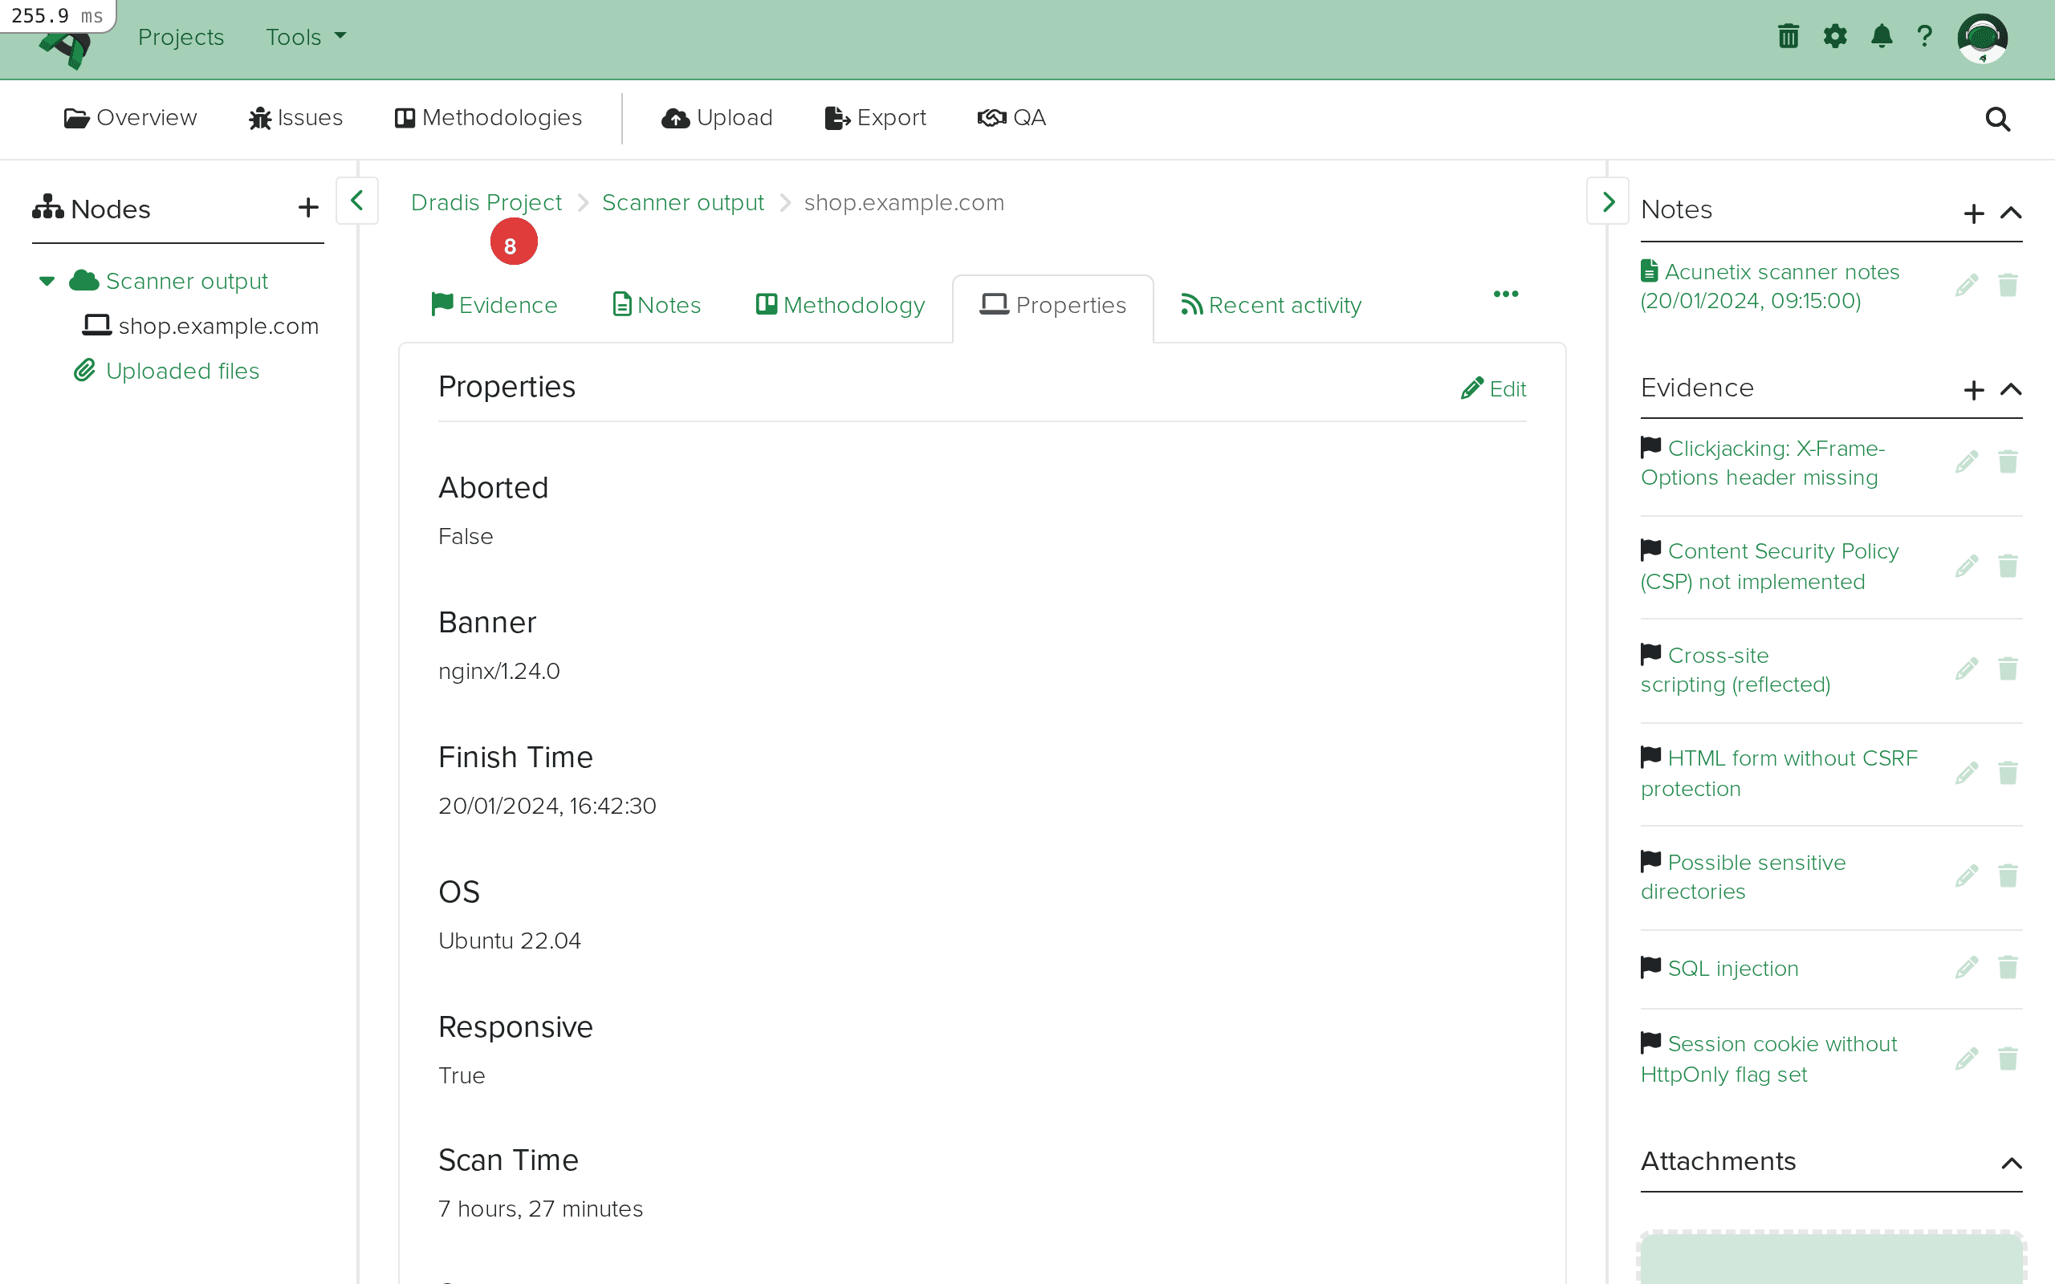The image size is (2055, 1284).
Task: Edit Cross-site scripting evidence
Action: (1967, 669)
